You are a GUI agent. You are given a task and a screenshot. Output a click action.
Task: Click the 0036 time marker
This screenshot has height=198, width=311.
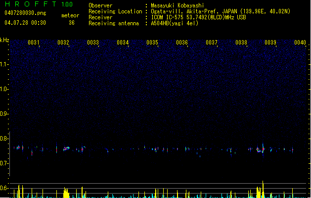point(182,42)
